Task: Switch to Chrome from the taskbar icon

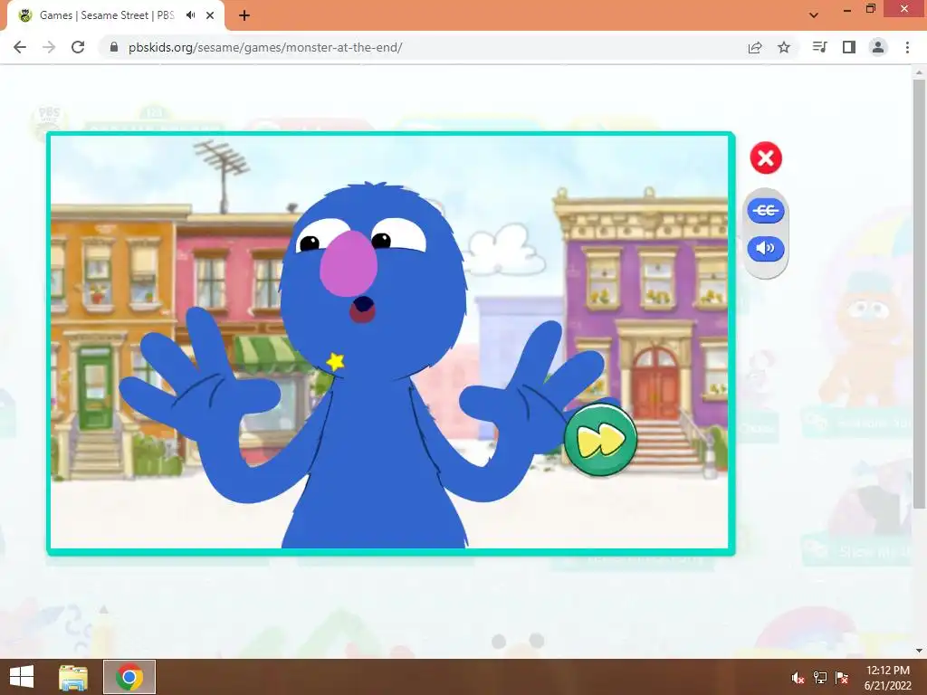Action: click(x=129, y=677)
